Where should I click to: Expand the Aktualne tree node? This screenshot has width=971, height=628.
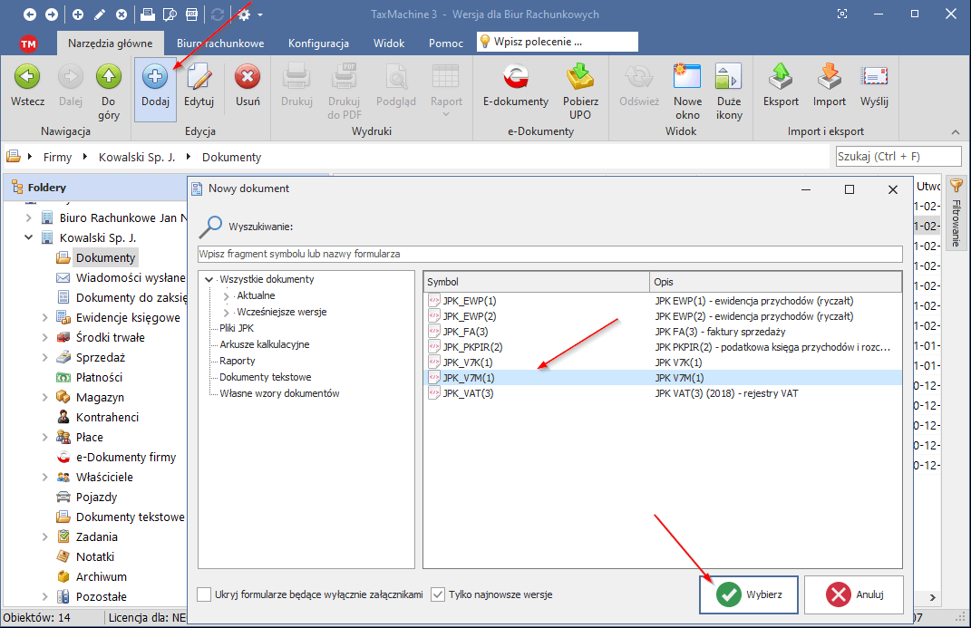[x=227, y=295]
